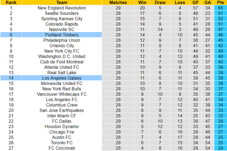Click the Pts column header
Image resolution: width=227 pixels, height=151 pixels.
(221, 3)
